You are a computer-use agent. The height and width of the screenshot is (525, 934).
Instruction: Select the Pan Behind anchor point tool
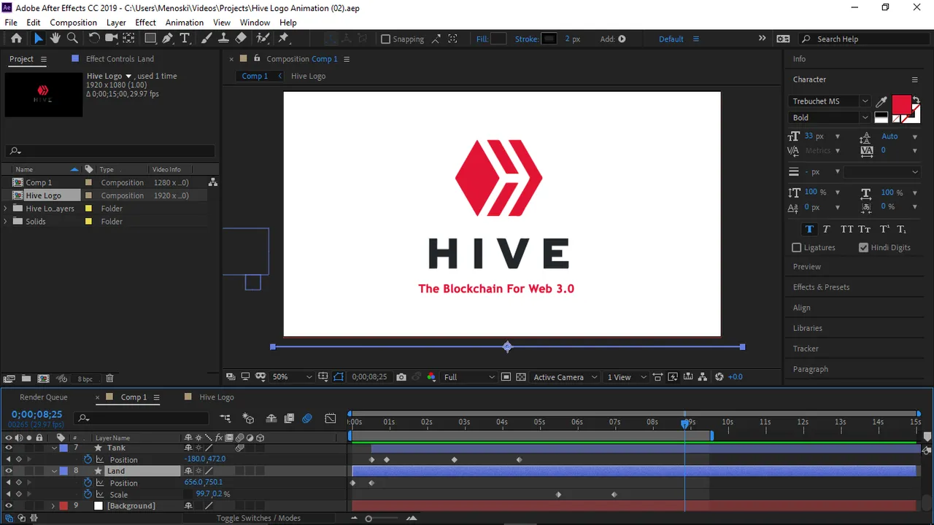point(128,39)
